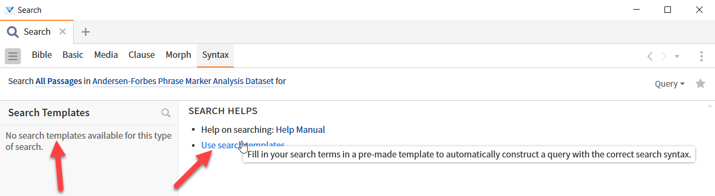Click the Use search templates link

tap(243, 145)
